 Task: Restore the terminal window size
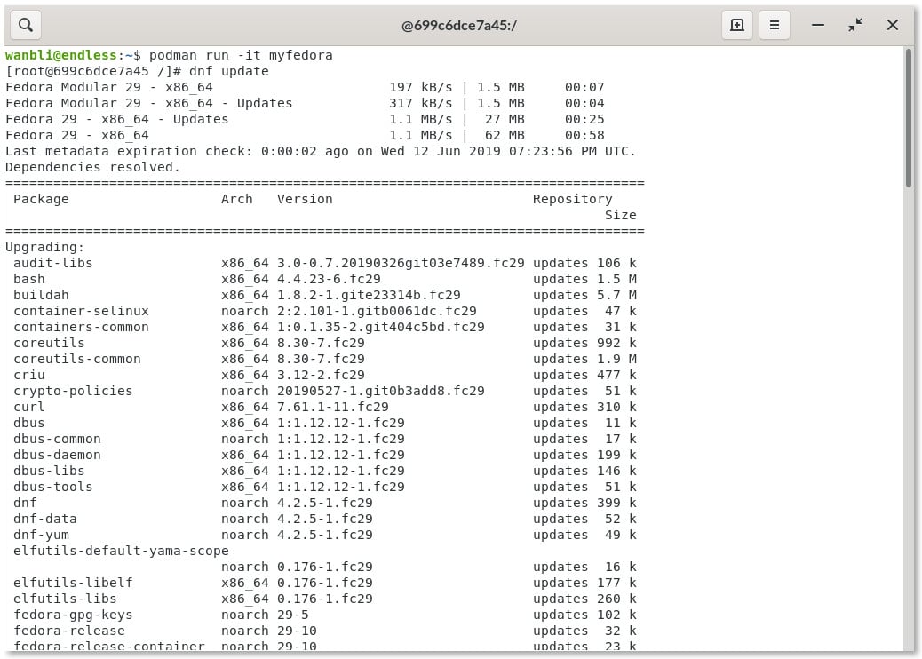855,25
